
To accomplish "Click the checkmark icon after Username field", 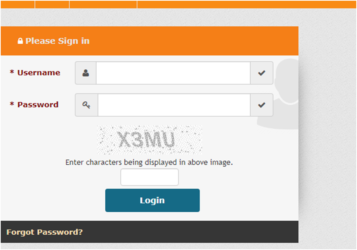I will tap(262, 73).
